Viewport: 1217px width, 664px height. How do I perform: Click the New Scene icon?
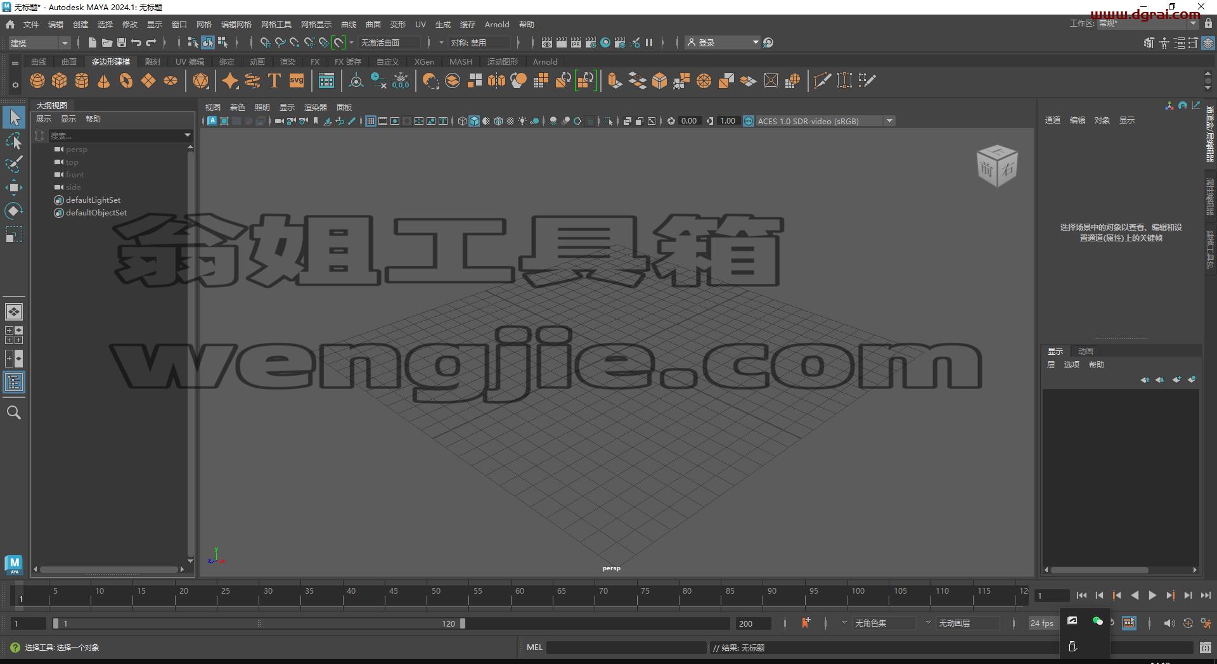(93, 42)
